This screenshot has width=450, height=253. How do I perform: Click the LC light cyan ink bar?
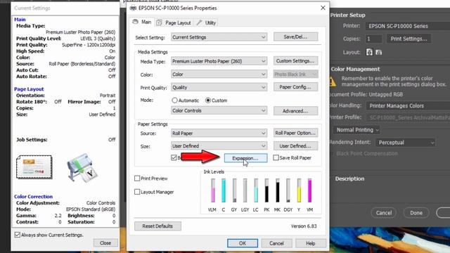click(x=256, y=190)
